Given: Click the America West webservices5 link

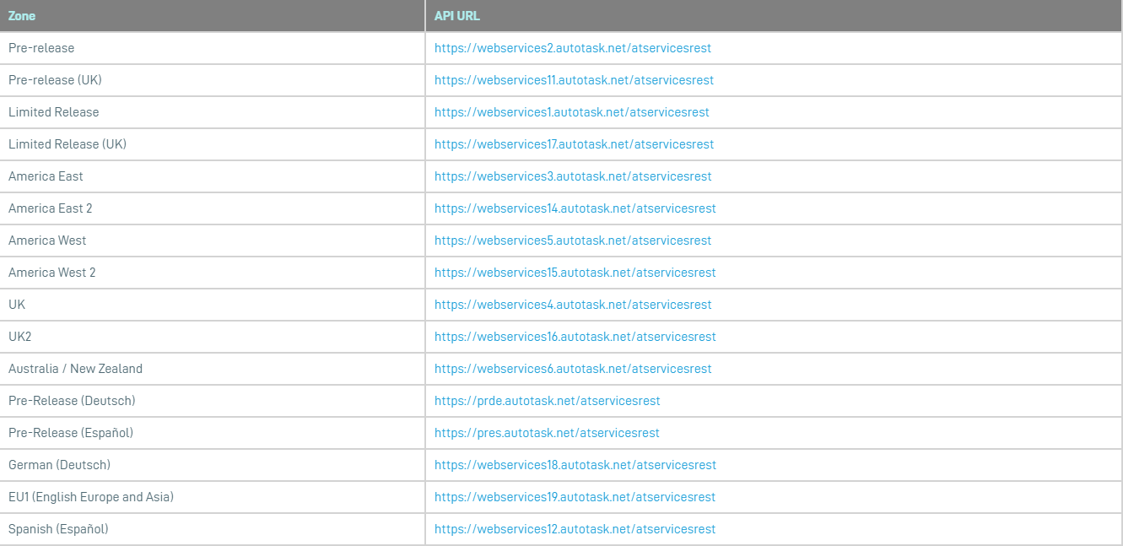Looking at the screenshot, I should (x=573, y=241).
